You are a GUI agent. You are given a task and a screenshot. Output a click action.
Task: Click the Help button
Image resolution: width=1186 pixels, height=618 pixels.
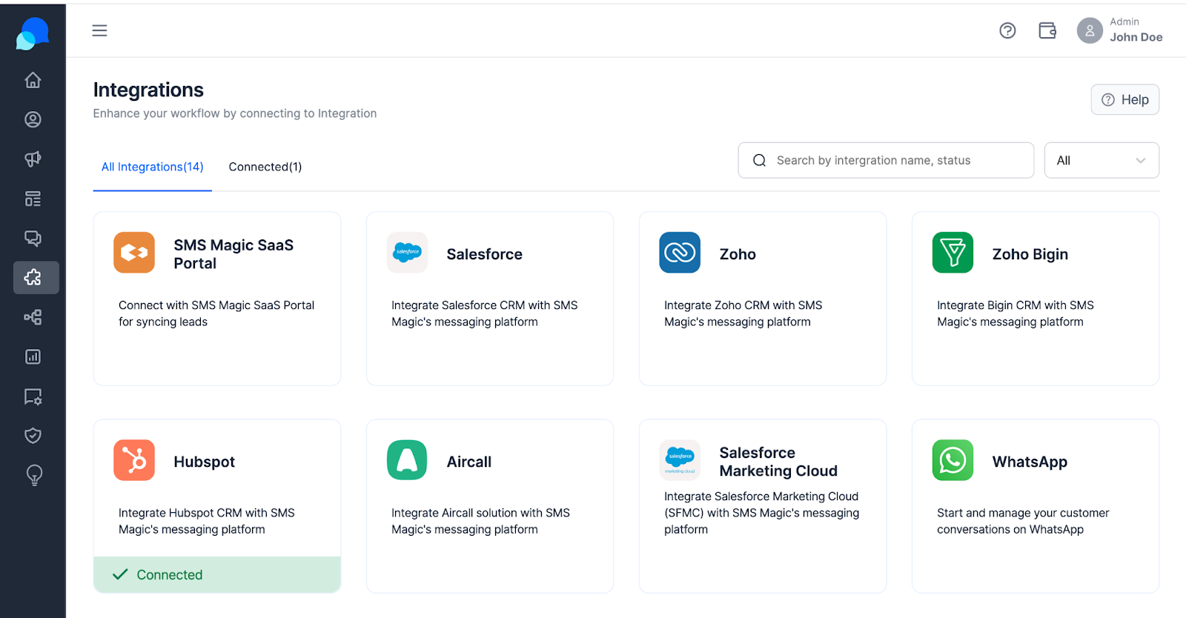pyautogui.click(x=1124, y=99)
